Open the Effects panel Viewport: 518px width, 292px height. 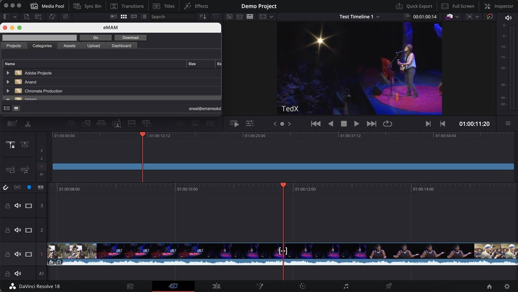pyautogui.click(x=196, y=6)
